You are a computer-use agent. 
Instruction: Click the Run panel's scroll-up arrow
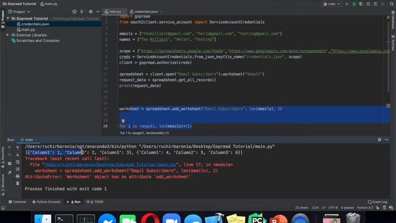[18, 147]
